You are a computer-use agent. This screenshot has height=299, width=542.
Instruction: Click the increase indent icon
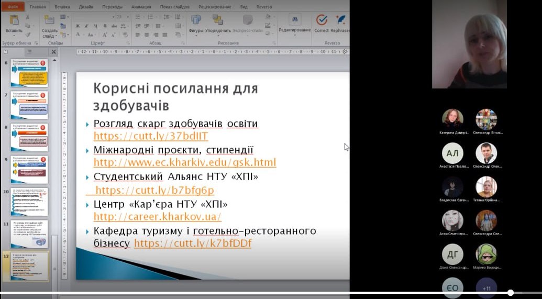147,26
